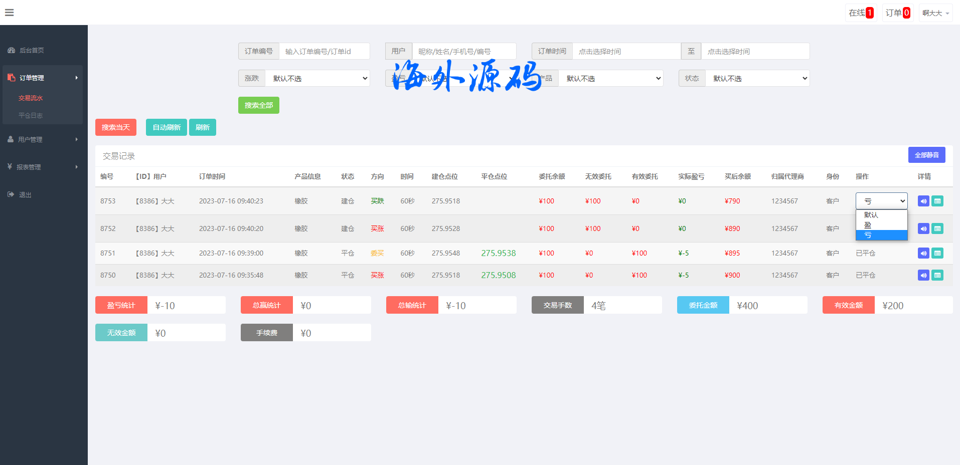Select 盈 option in the open dropdown
This screenshot has width=960, height=465.
point(881,225)
